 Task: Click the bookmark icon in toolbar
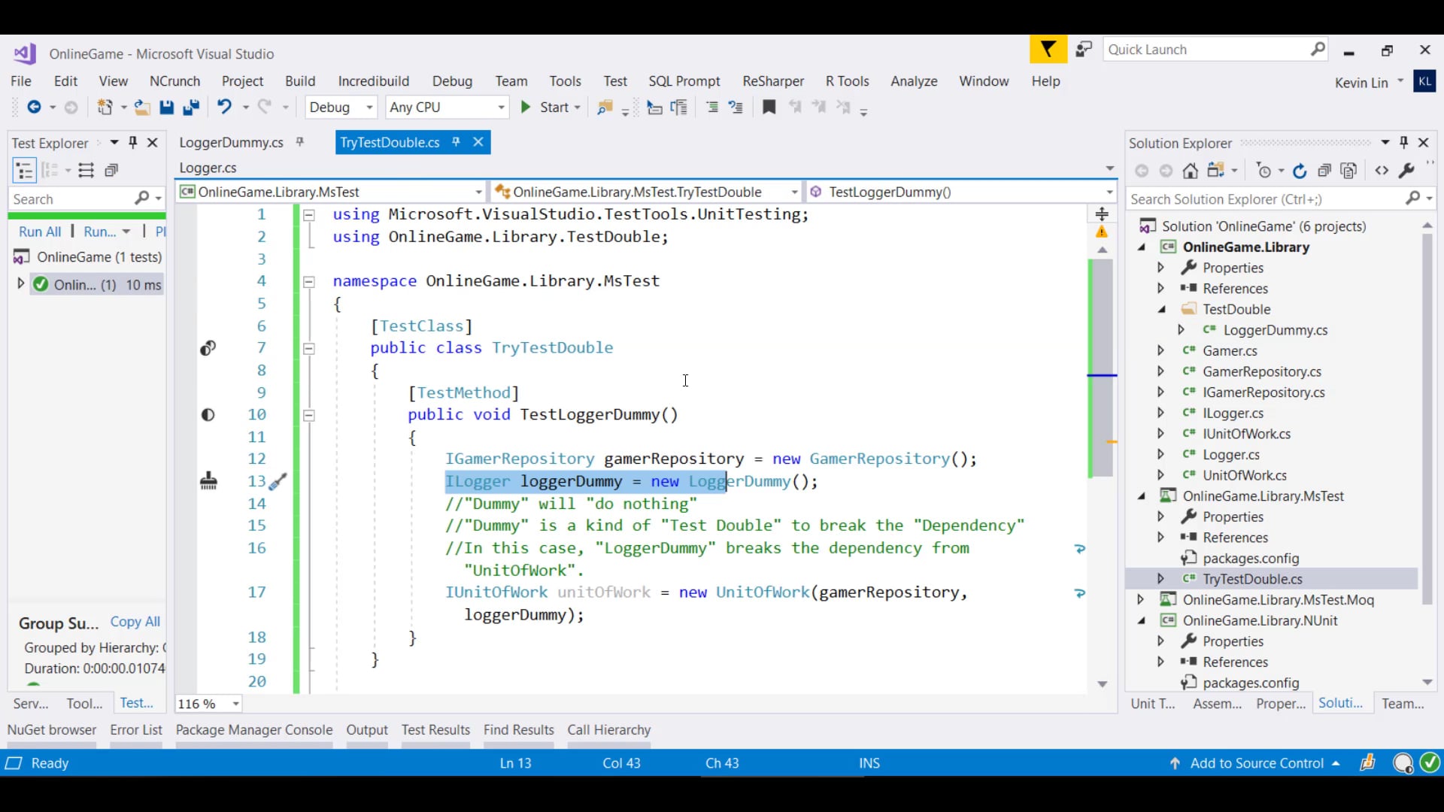(769, 108)
